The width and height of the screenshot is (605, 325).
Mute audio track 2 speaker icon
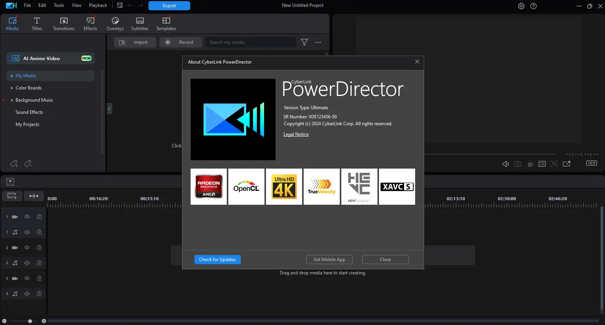(x=27, y=263)
